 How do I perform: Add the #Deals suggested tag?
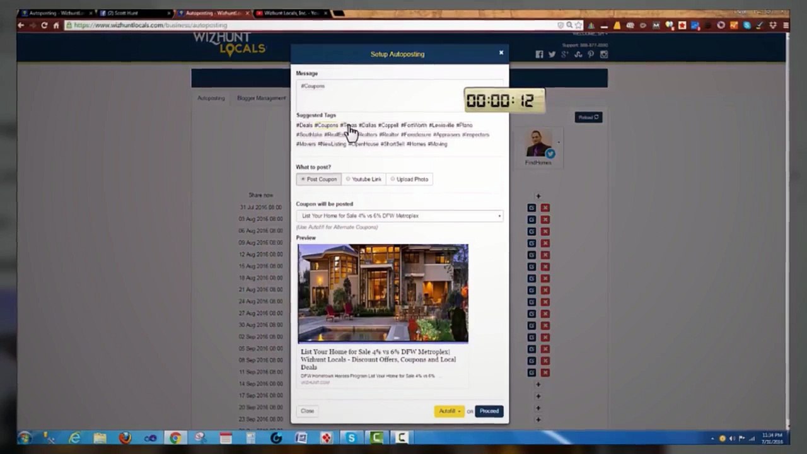305,125
